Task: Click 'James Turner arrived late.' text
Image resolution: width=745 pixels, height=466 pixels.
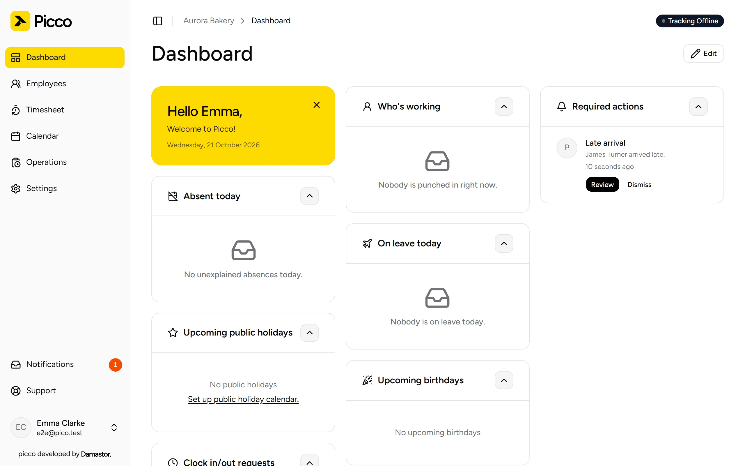Action: click(625, 154)
